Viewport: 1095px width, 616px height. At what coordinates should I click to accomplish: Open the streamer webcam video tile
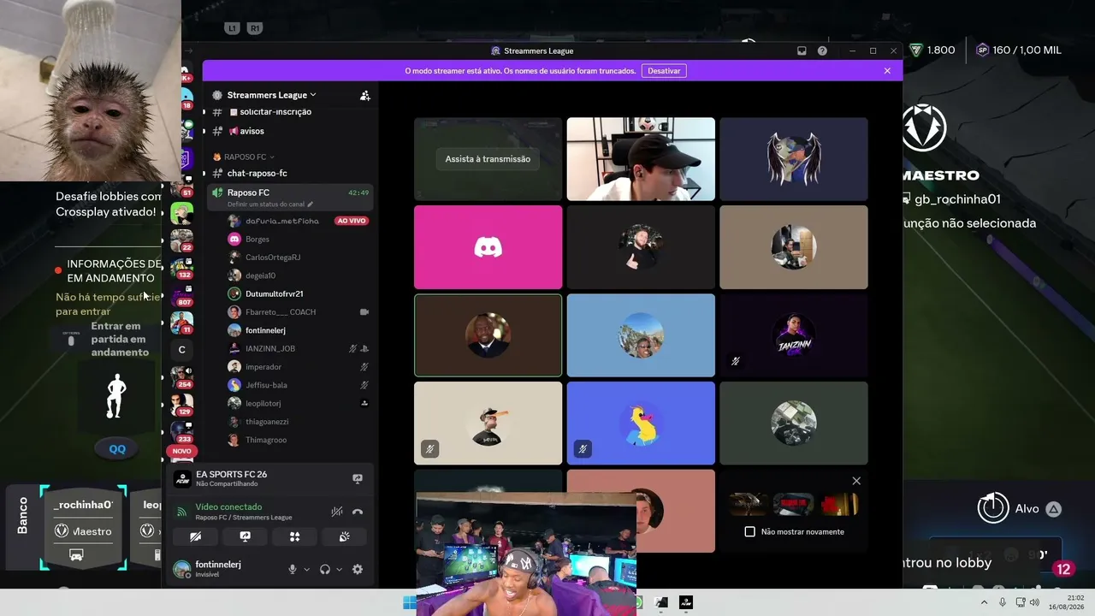pyautogui.click(x=641, y=159)
